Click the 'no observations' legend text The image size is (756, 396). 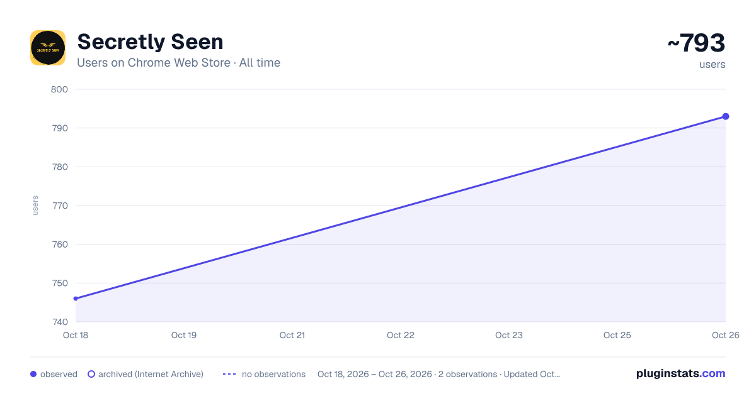[273, 374]
